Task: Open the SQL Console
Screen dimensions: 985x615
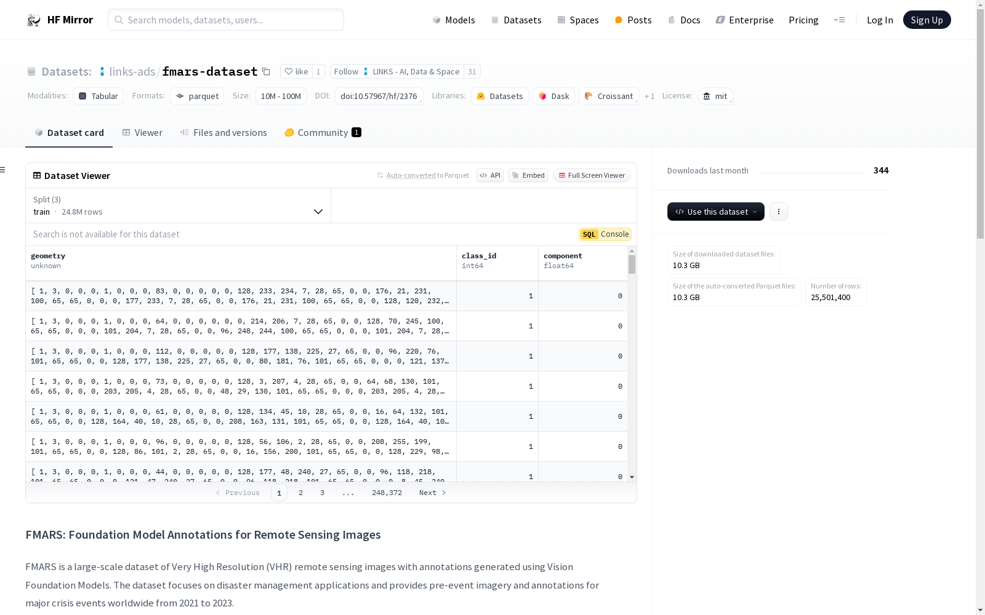Action: click(605, 234)
